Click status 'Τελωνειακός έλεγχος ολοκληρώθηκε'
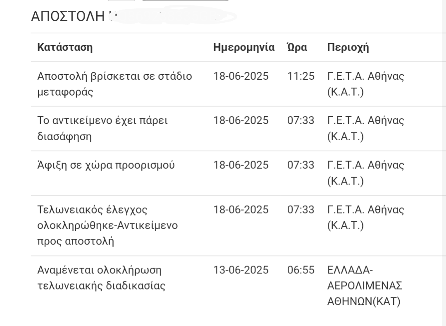This screenshot has width=446, height=326. coord(107,225)
